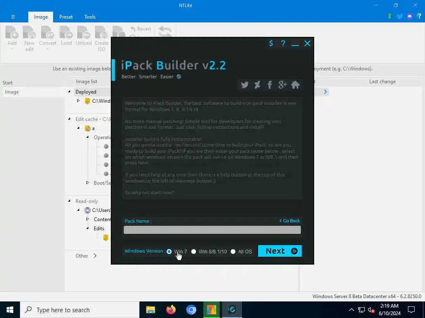Open File Explorer from taskbar
425x318 pixels.
point(150,310)
